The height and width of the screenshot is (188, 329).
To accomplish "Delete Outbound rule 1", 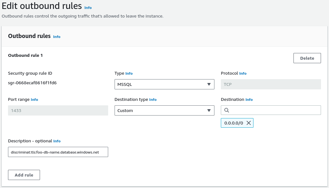I will 307,58.
